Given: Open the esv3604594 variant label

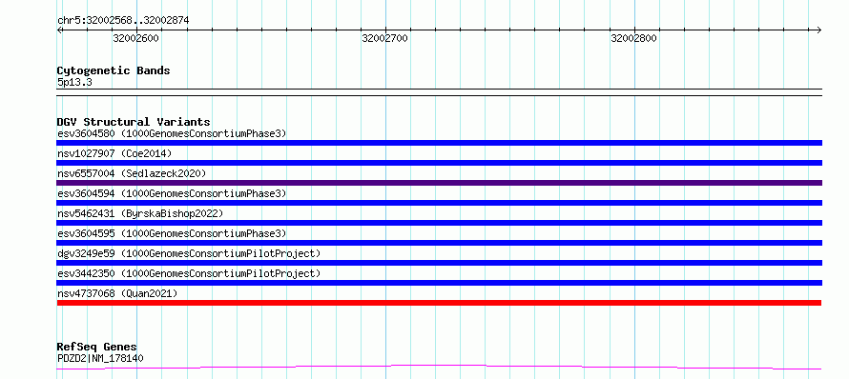Looking at the screenshot, I should pyautogui.click(x=172, y=193).
